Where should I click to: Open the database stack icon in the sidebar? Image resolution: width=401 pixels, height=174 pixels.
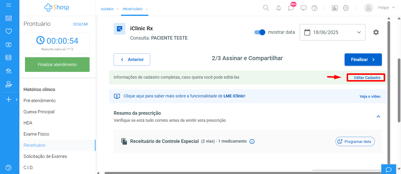coord(9,58)
